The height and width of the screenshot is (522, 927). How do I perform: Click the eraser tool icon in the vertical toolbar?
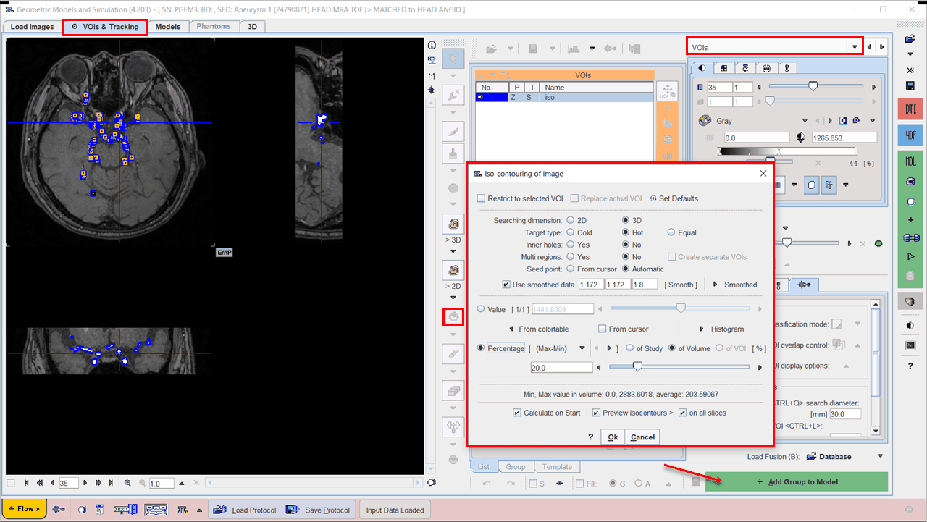tap(453, 355)
